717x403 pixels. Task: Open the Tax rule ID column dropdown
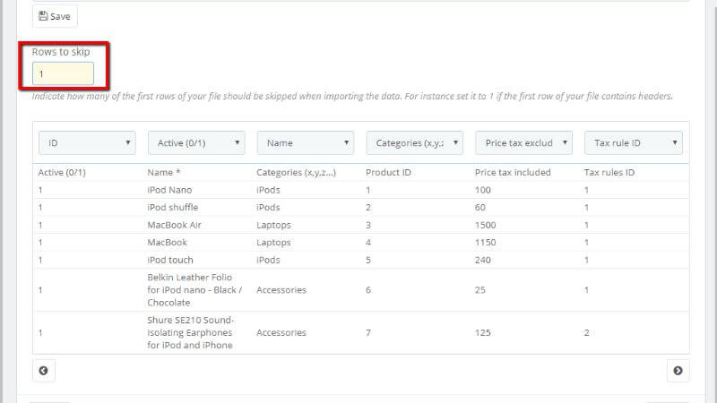[634, 143]
